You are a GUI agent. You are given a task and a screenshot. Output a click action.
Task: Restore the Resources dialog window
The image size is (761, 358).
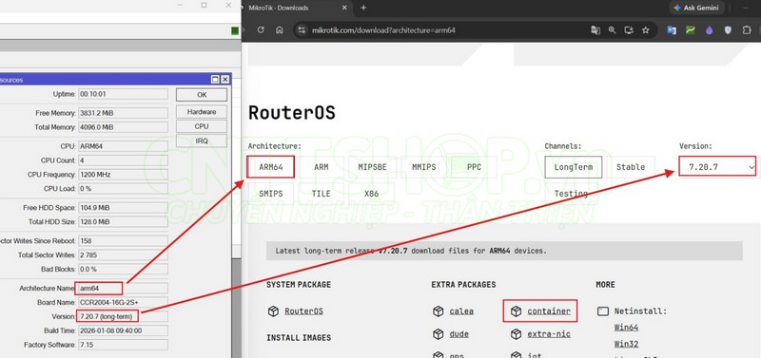pyautogui.click(x=215, y=80)
